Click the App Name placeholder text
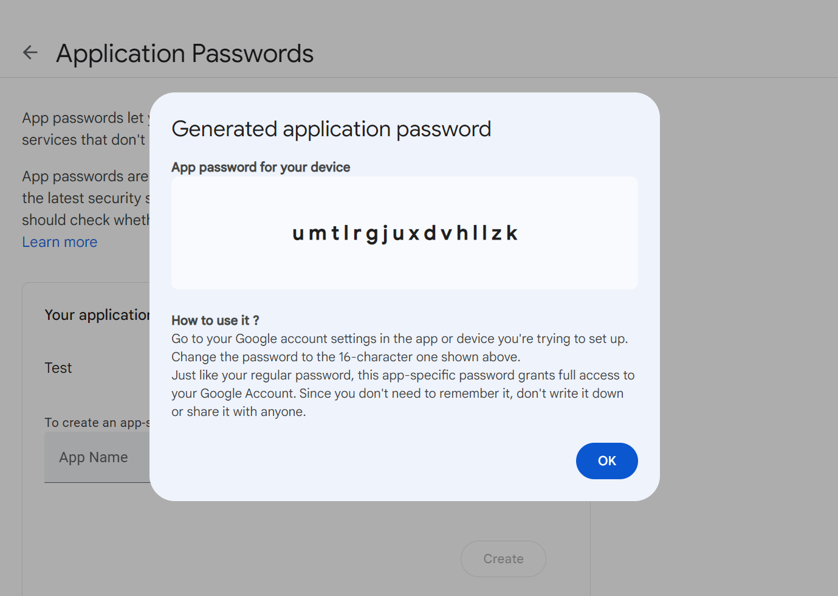 coord(94,457)
